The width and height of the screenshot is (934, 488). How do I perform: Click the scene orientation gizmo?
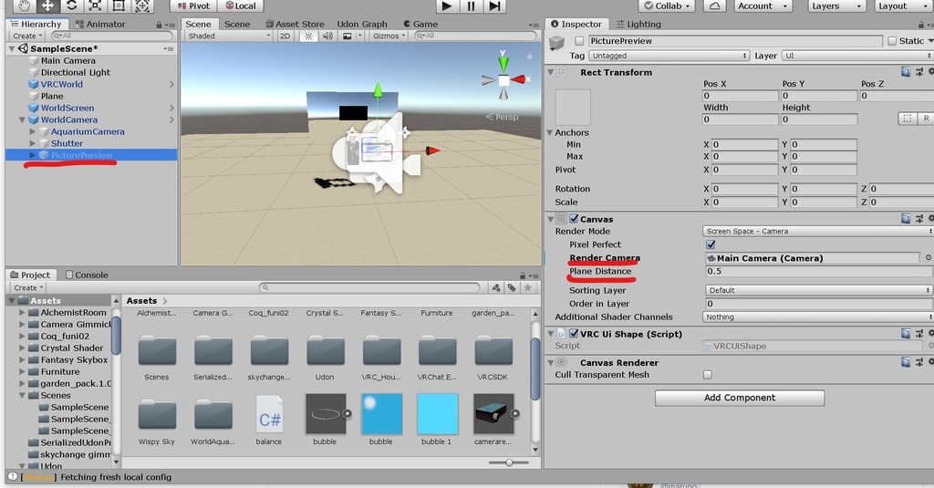(503, 79)
